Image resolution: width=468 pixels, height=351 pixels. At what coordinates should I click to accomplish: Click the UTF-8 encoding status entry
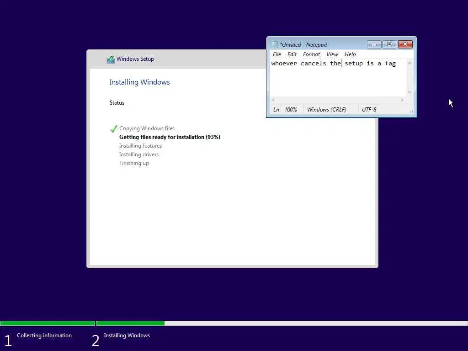click(369, 110)
